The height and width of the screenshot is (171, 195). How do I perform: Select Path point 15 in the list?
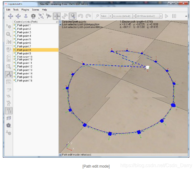(x=36, y=77)
